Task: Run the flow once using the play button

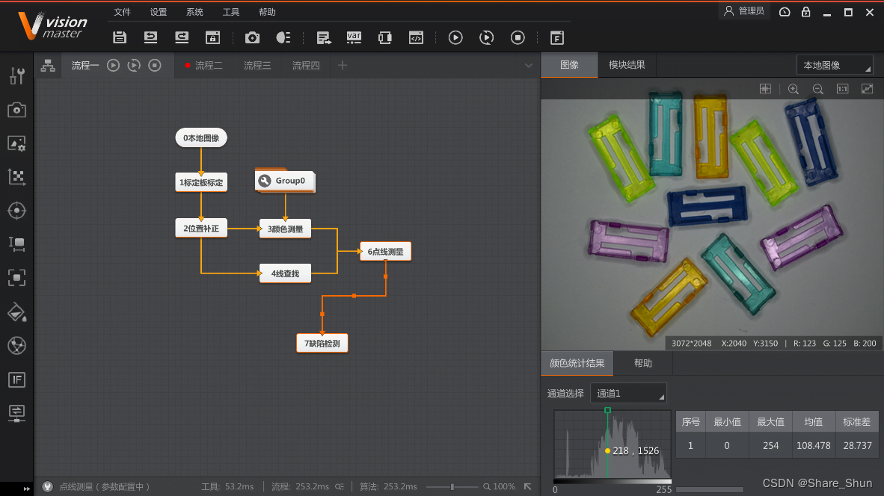Action: [x=455, y=37]
